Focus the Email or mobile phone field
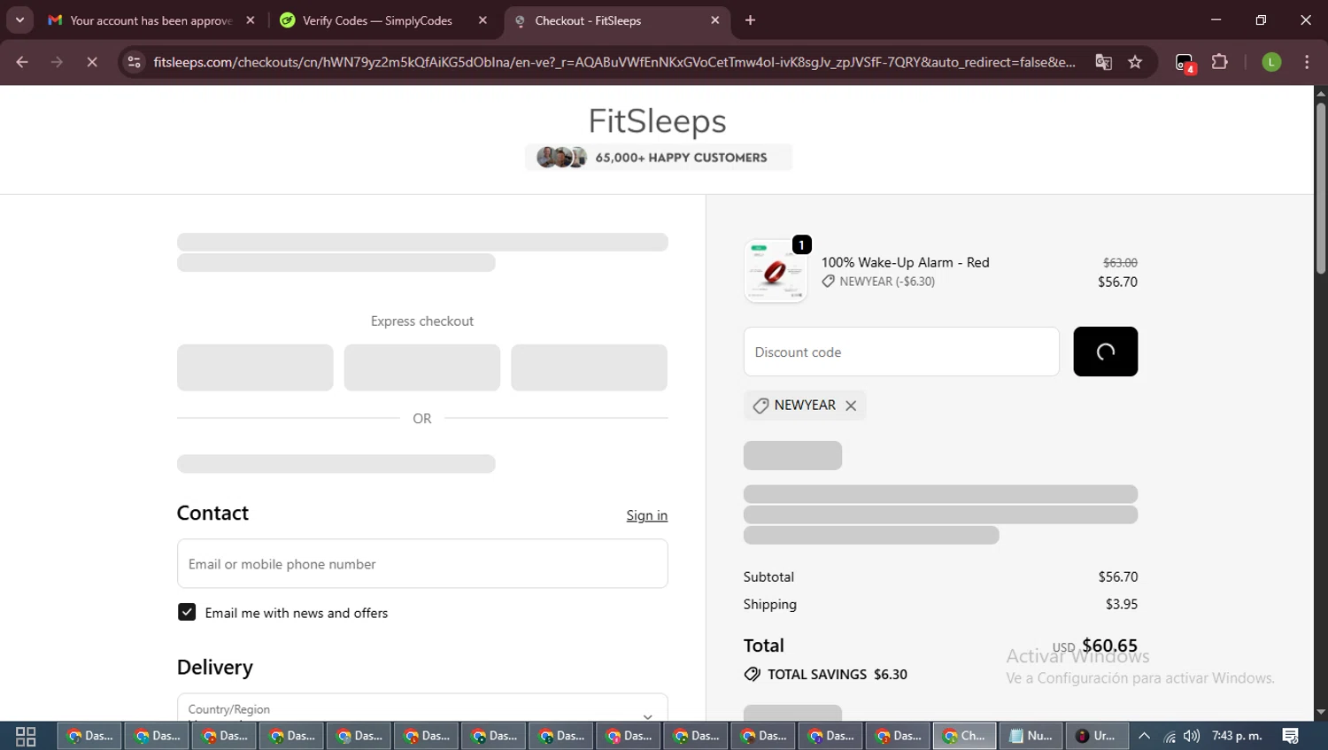Image resolution: width=1328 pixels, height=750 pixels. click(422, 563)
